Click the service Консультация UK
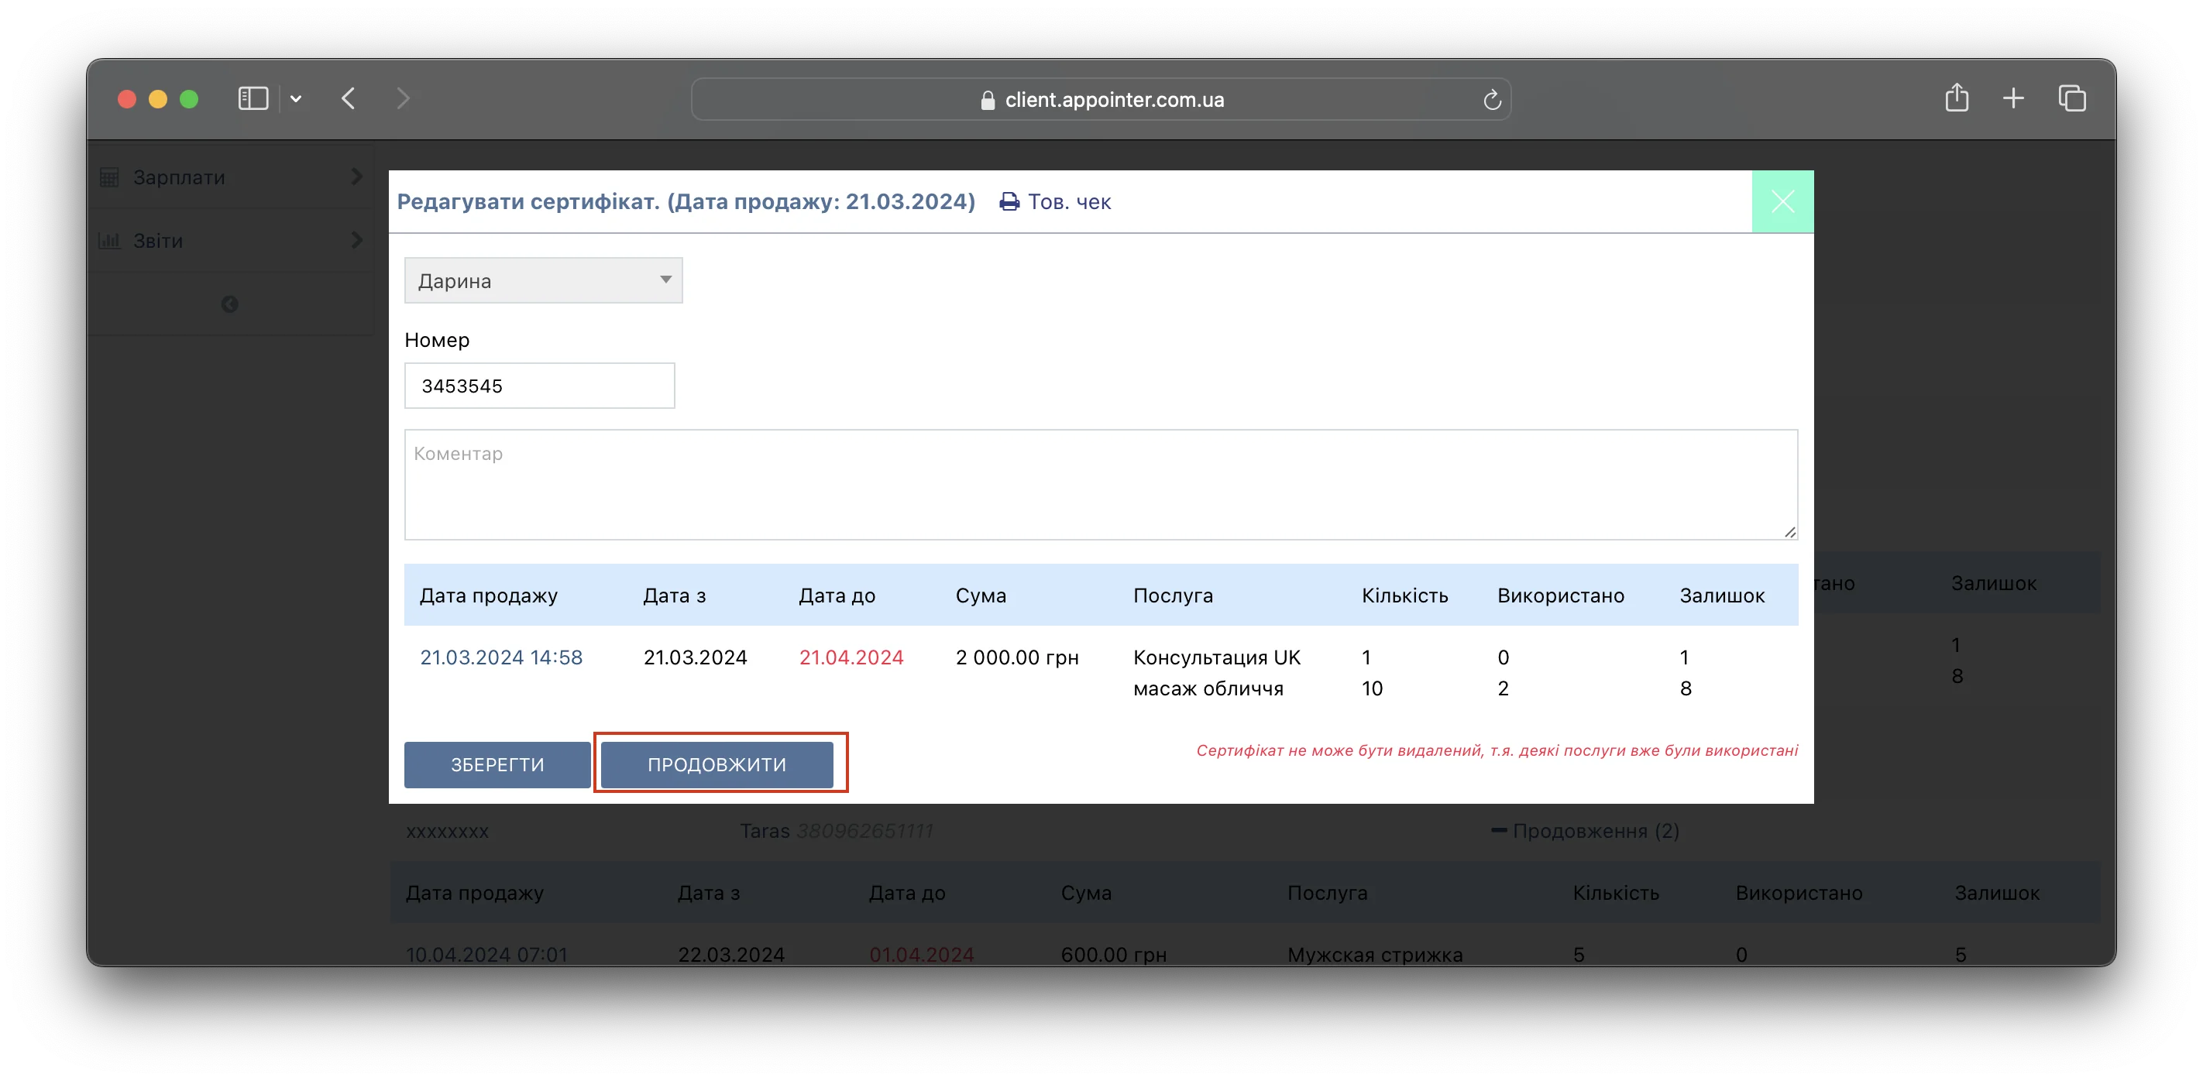Viewport: 2203px width, 1081px height. pyautogui.click(x=1216, y=657)
